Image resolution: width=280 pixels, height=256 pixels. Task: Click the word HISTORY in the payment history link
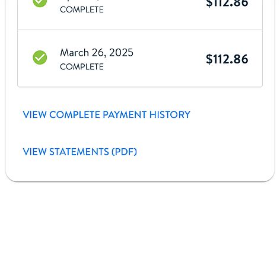click(170, 114)
